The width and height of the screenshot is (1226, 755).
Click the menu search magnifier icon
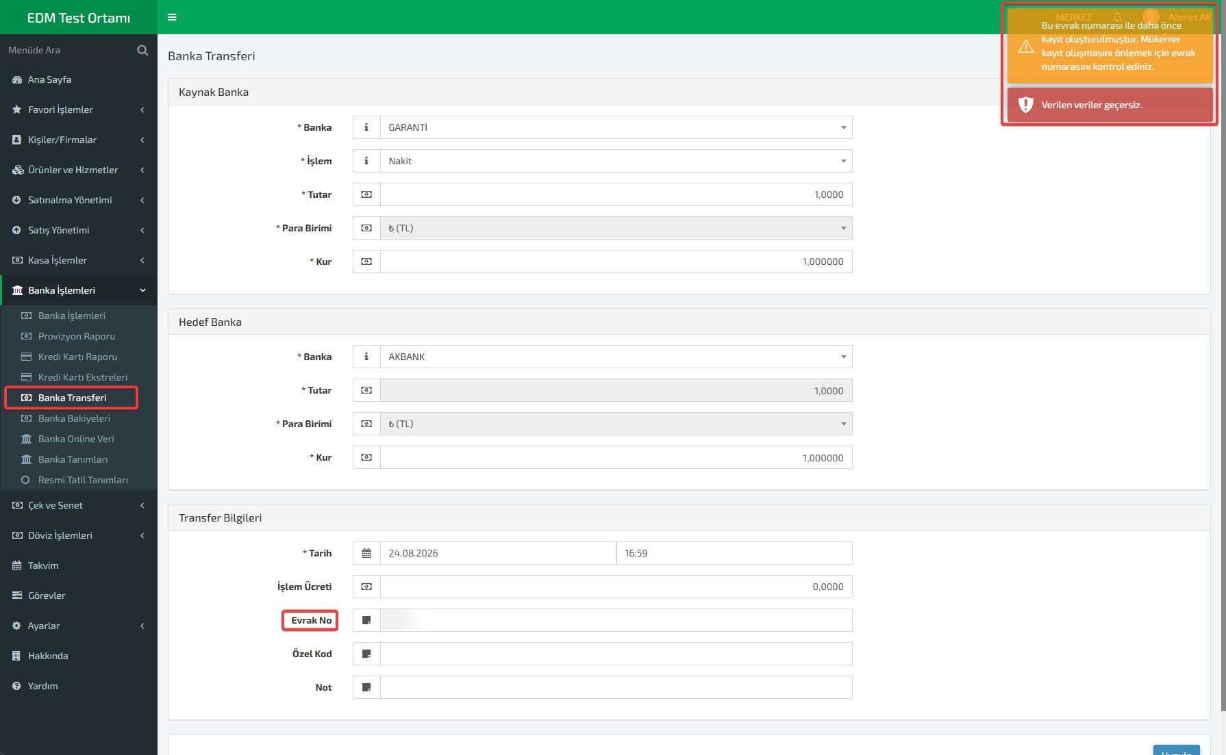coord(142,50)
